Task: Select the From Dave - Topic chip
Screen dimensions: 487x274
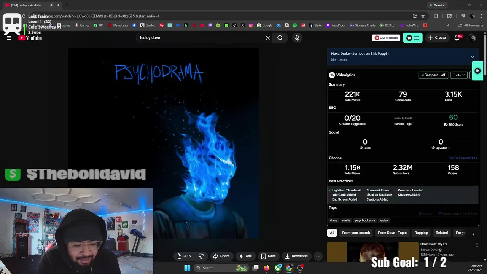Action: tap(392, 233)
